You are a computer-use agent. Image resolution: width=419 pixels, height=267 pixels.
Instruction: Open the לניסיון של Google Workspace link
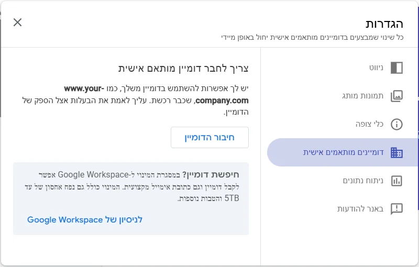[x=85, y=220]
